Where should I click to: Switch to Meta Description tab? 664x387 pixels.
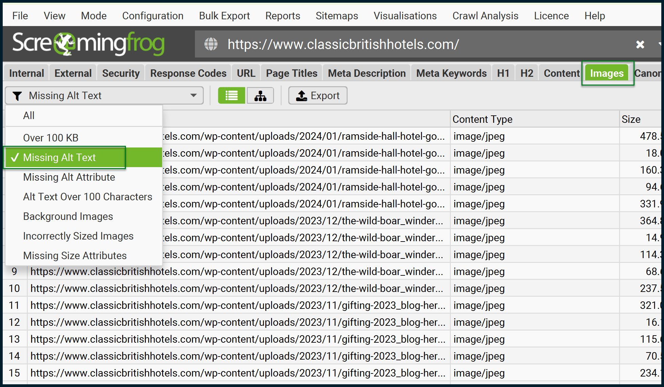[x=366, y=73]
